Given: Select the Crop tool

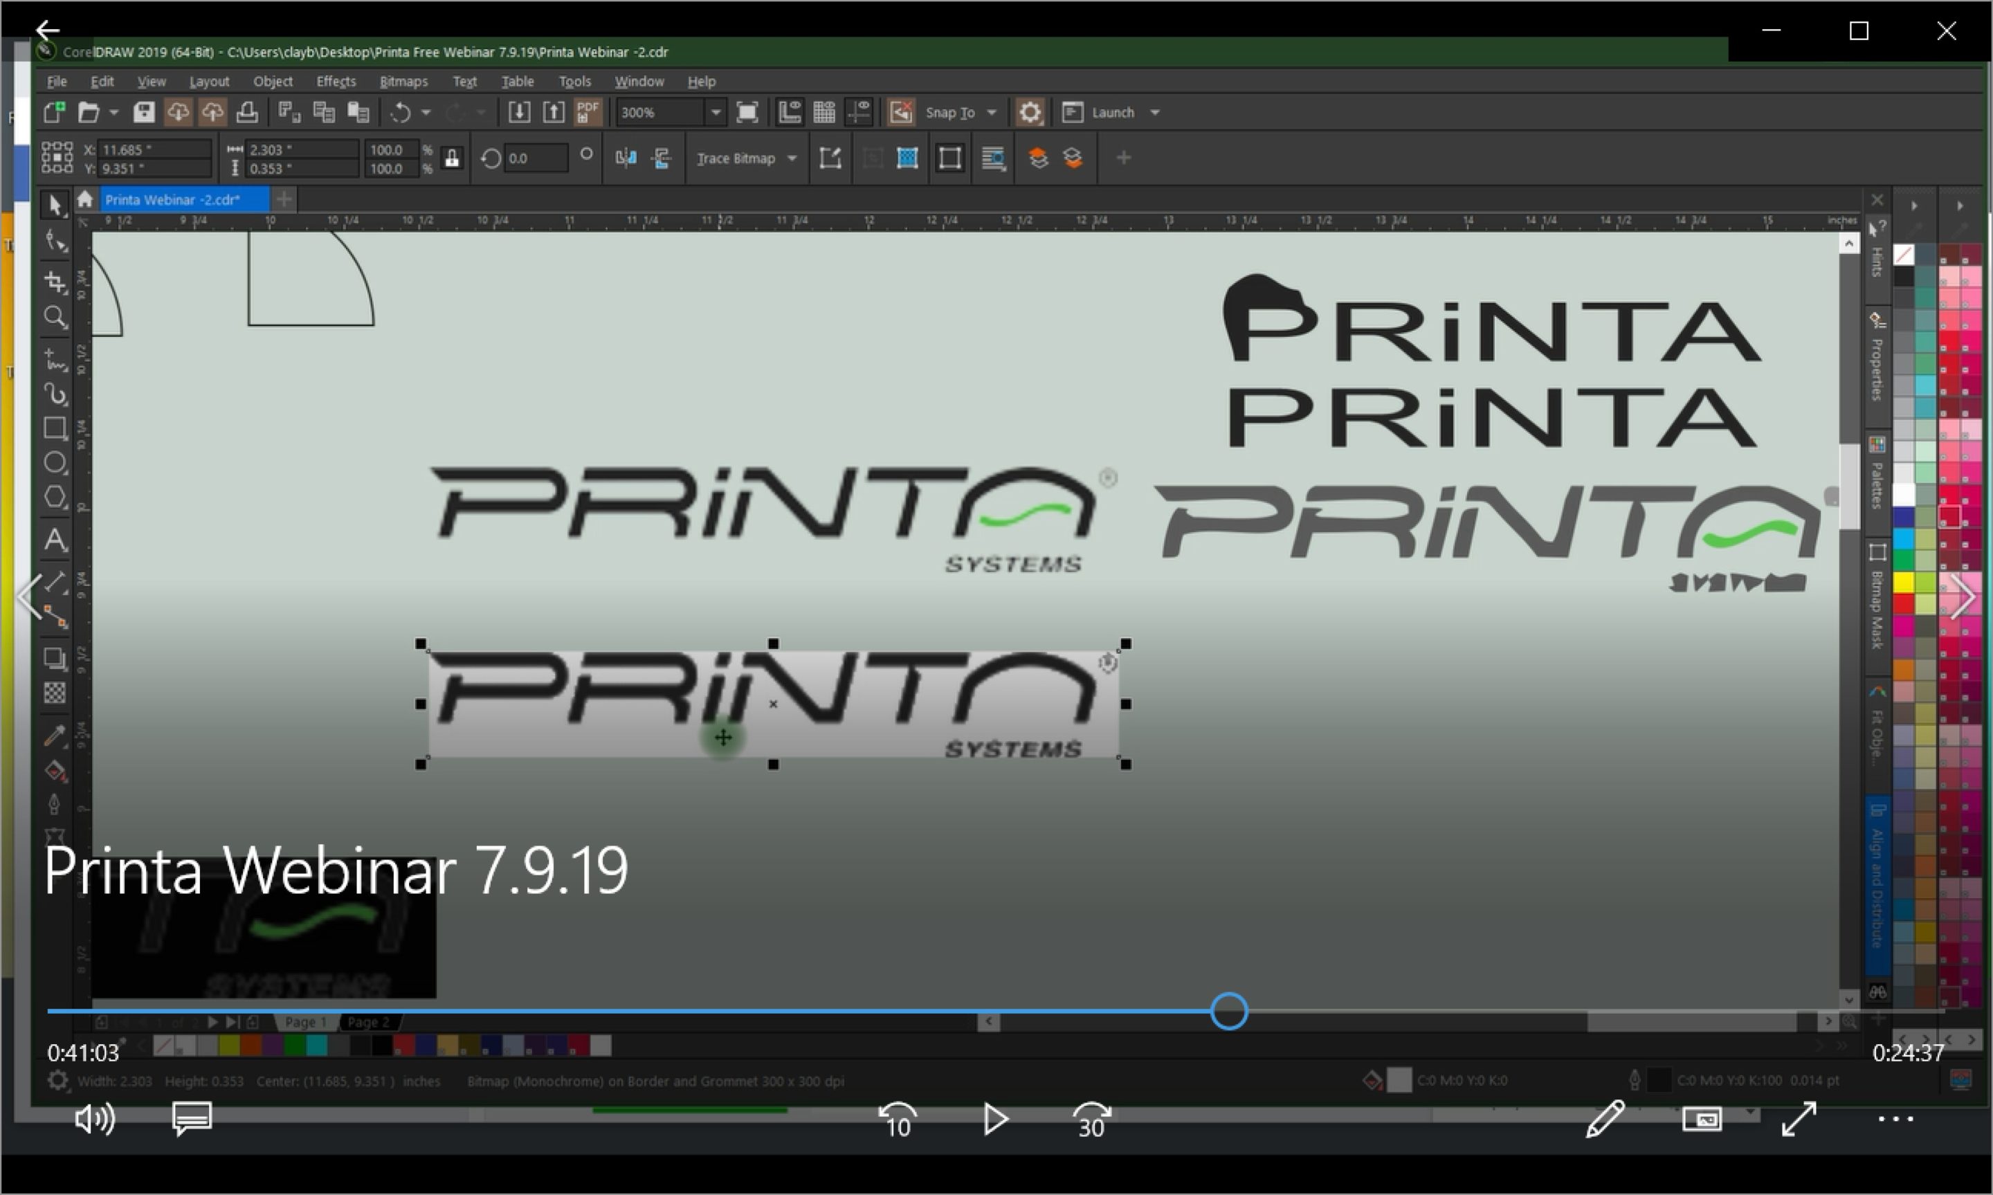Looking at the screenshot, I should [55, 281].
